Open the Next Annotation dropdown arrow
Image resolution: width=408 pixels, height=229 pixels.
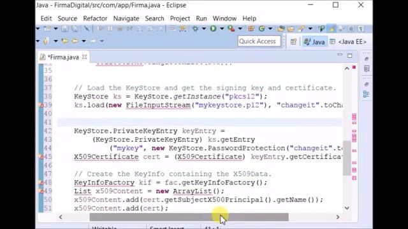[55, 41]
